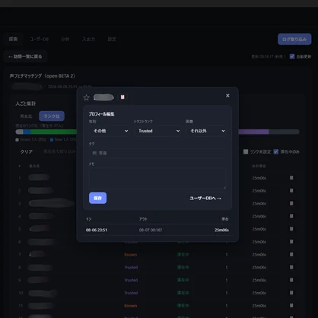318x318 pixels.
Task: Enable the ランク未設定 checkbox
Action: click(x=246, y=151)
